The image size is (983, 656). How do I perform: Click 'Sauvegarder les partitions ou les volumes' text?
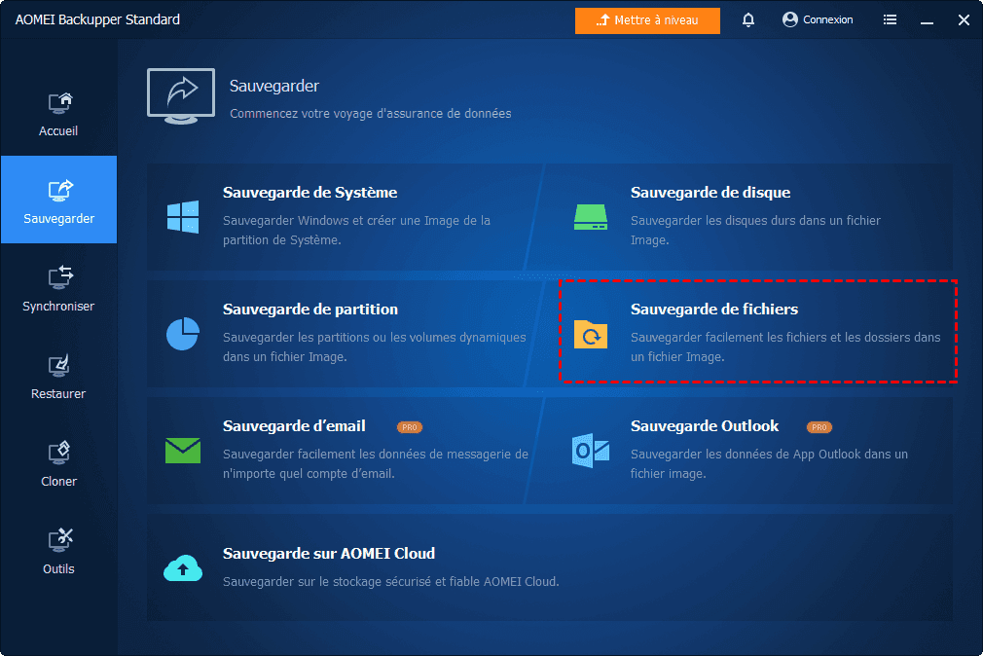pos(375,346)
